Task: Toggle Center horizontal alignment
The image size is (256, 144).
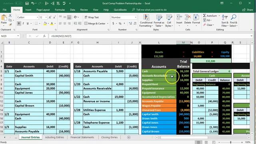Action: 65,24
